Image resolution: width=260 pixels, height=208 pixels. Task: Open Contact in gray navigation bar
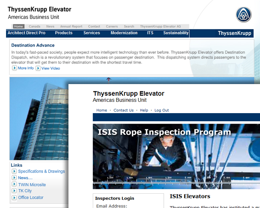[94, 26]
